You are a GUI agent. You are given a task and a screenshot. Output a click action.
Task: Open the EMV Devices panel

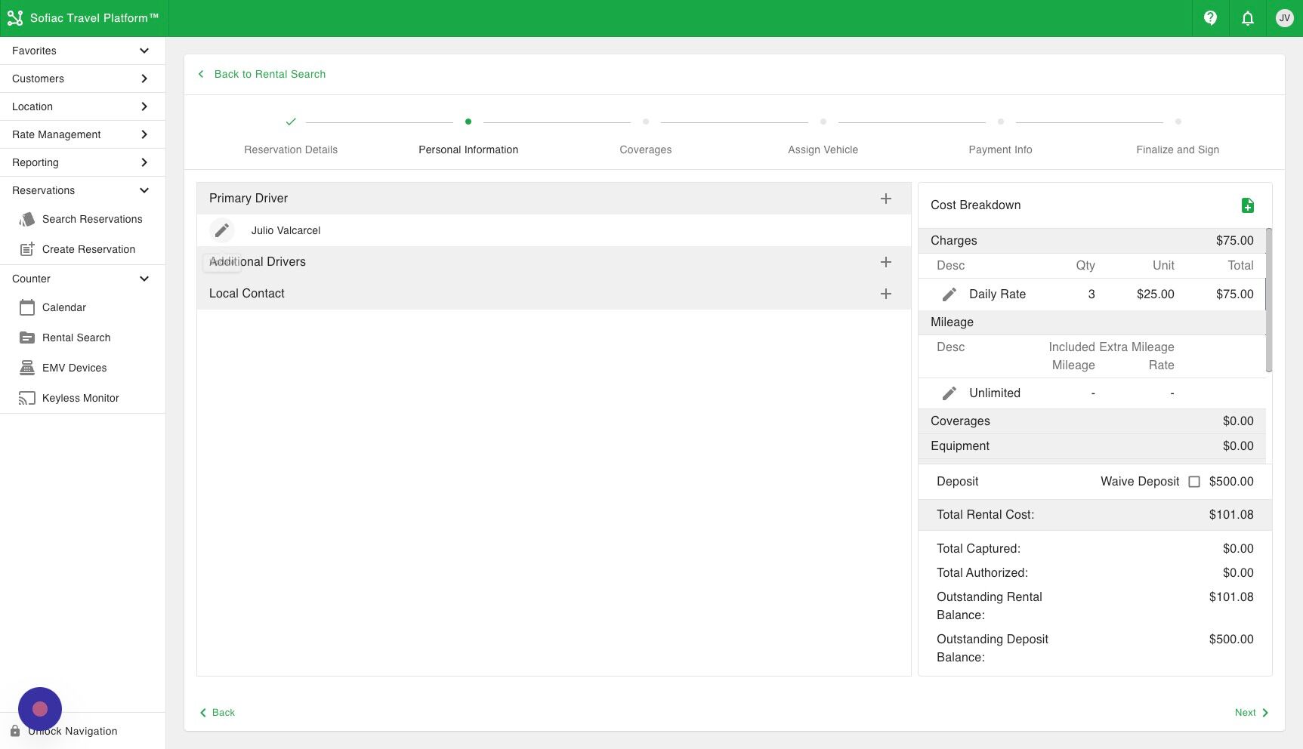click(75, 368)
